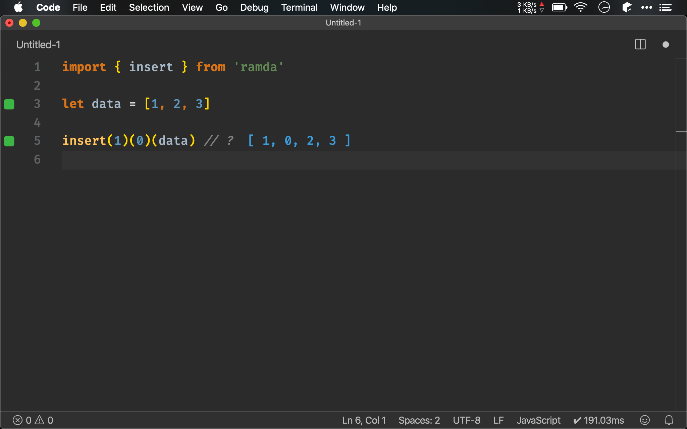Open the Debug menu
Image resolution: width=687 pixels, height=429 pixels.
point(254,7)
